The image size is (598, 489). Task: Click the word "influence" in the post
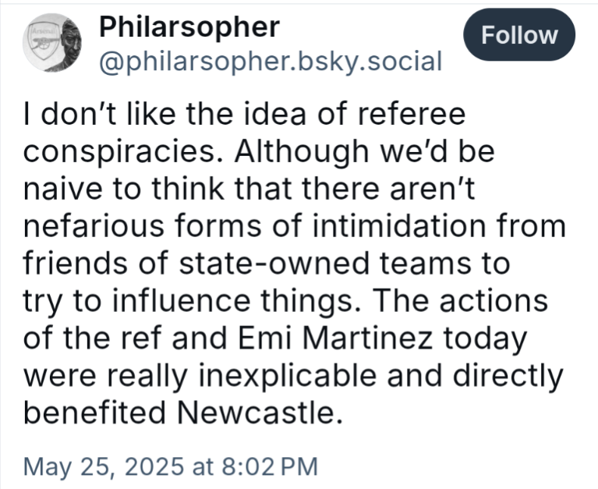(181, 301)
